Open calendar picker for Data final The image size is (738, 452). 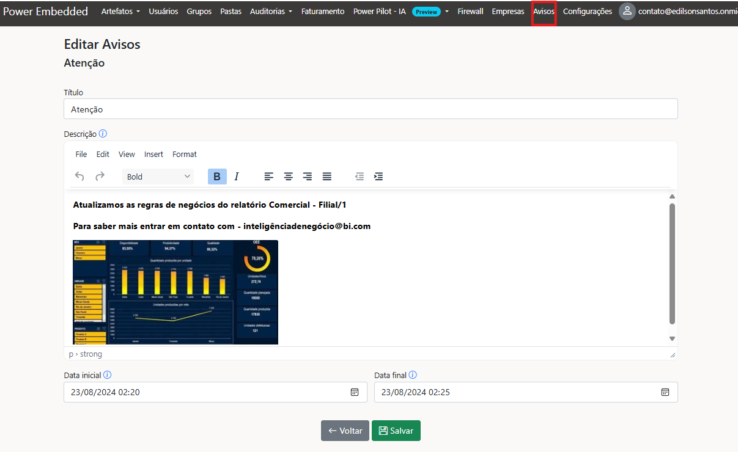665,392
